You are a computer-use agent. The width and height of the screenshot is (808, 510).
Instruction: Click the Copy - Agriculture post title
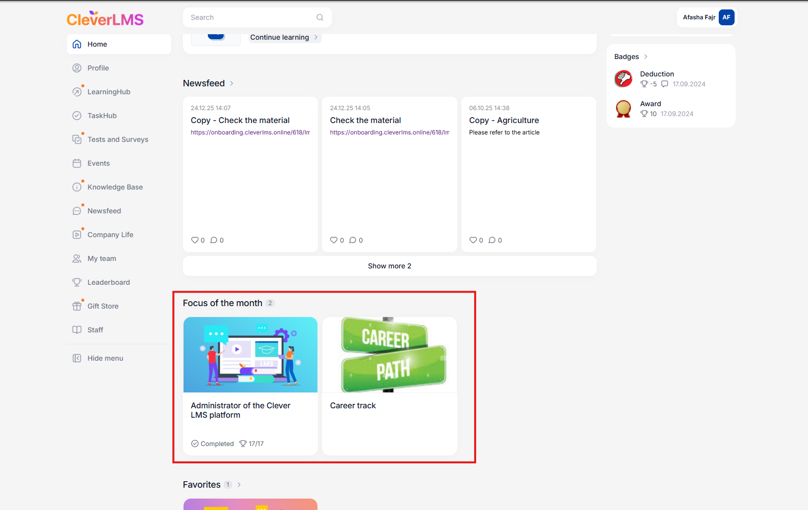click(x=504, y=120)
